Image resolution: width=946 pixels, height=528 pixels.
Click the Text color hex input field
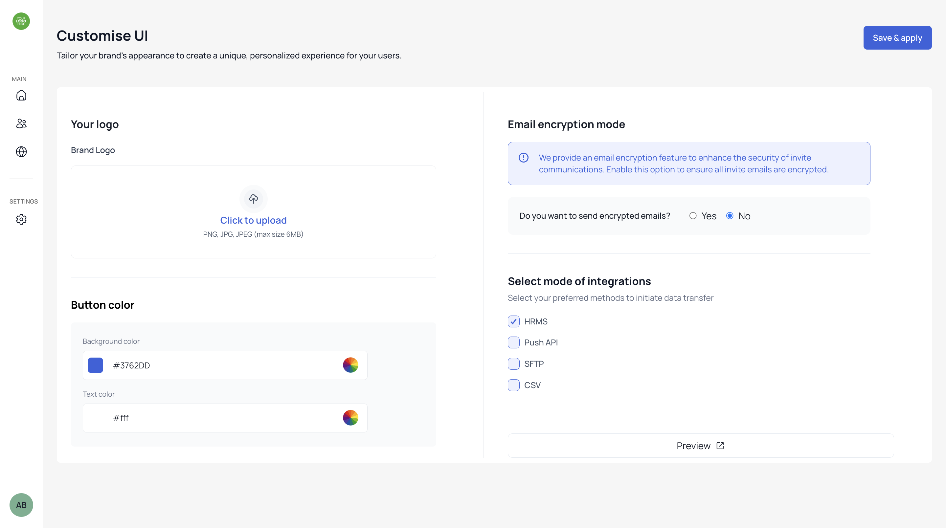point(220,418)
